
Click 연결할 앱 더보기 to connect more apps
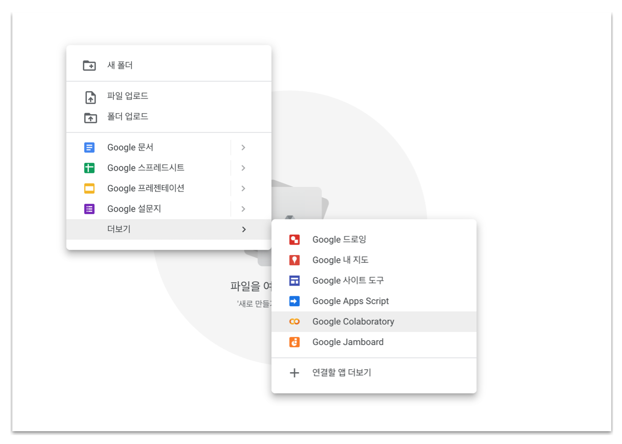374,373
